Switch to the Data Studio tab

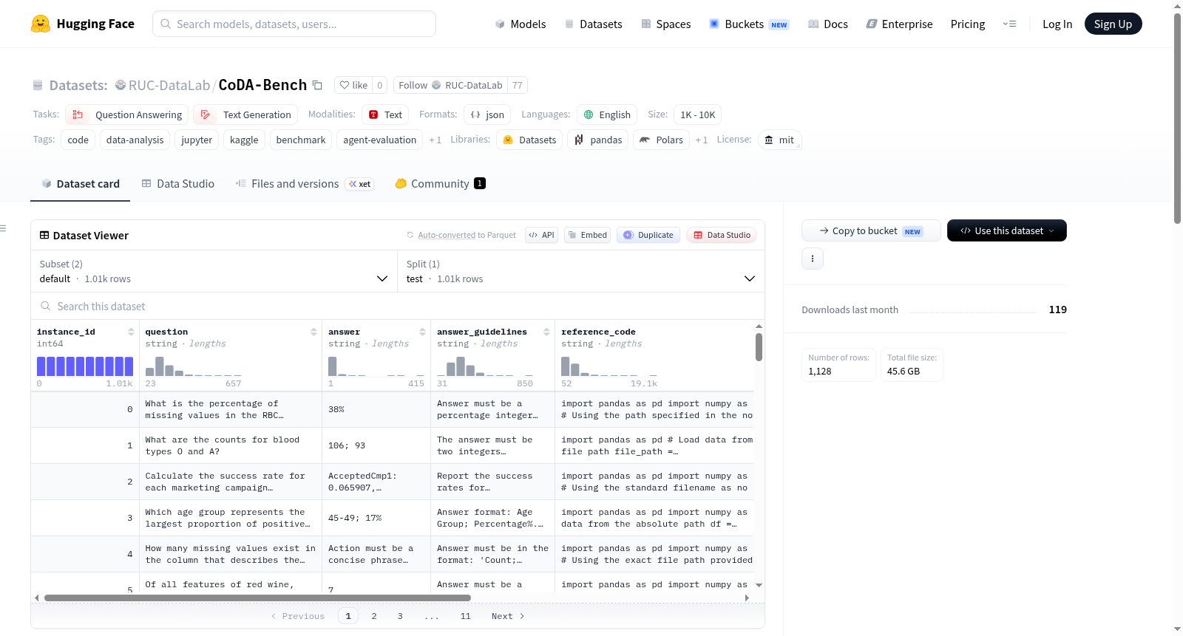tap(178, 184)
